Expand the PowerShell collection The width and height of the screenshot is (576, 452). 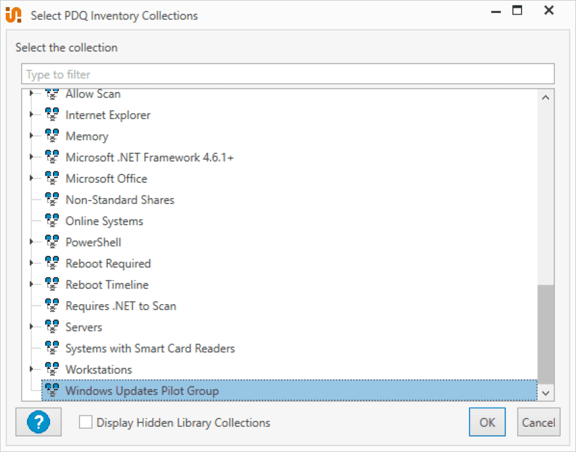[31, 242]
